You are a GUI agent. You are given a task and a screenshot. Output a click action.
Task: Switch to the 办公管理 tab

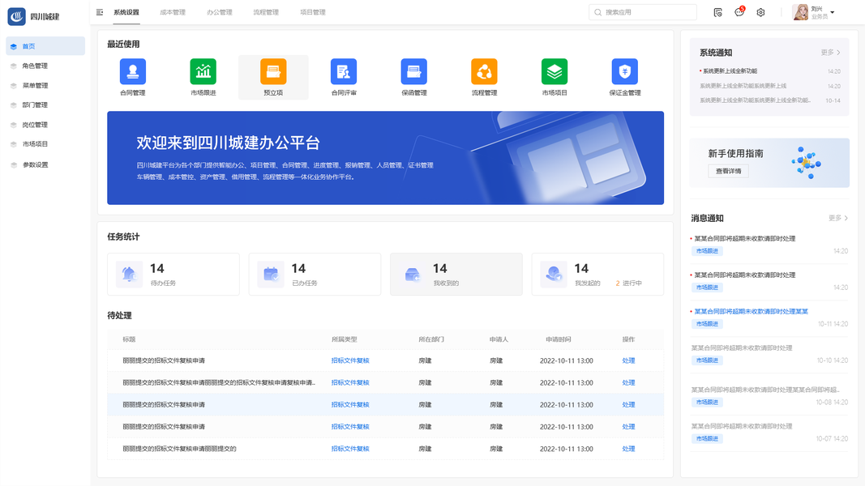click(220, 12)
